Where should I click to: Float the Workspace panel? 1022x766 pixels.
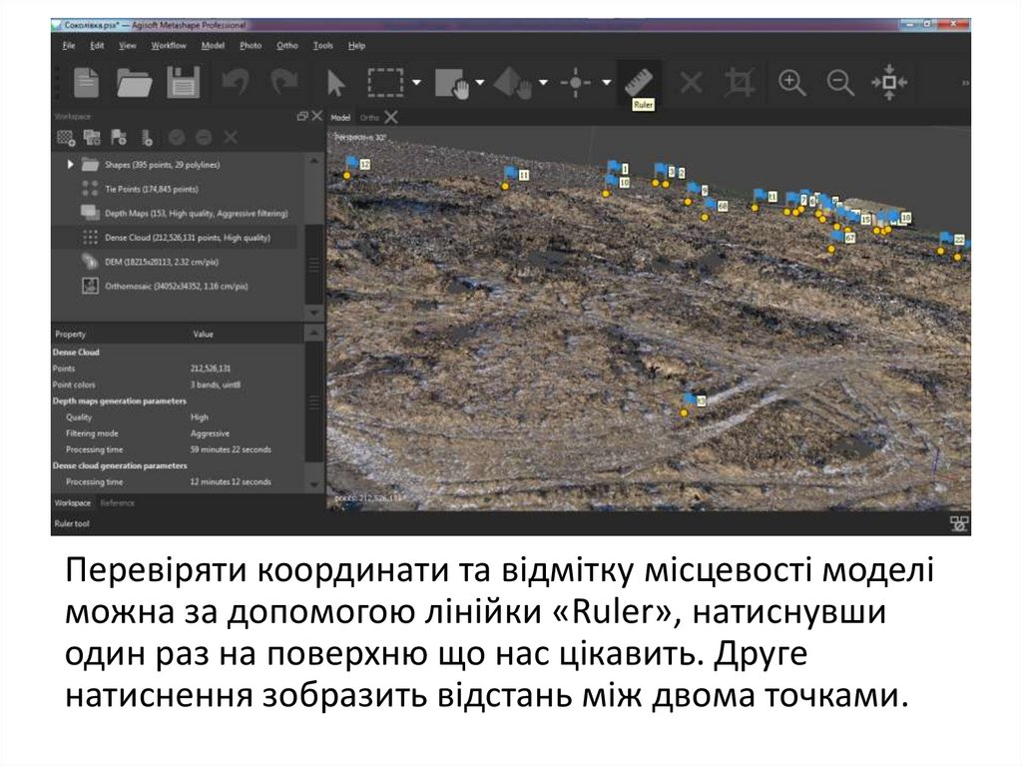[x=301, y=116]
